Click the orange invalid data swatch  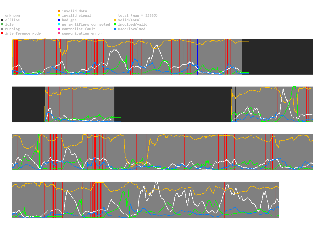(x=59, y=11)
